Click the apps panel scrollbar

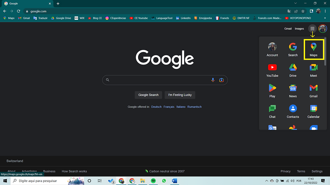tap(325, 51)
